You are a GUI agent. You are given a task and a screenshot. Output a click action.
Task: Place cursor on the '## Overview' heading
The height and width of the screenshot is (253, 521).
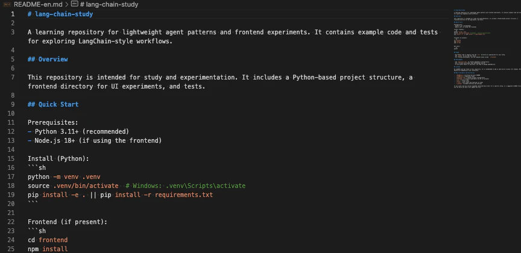click(x=48, y=59)
